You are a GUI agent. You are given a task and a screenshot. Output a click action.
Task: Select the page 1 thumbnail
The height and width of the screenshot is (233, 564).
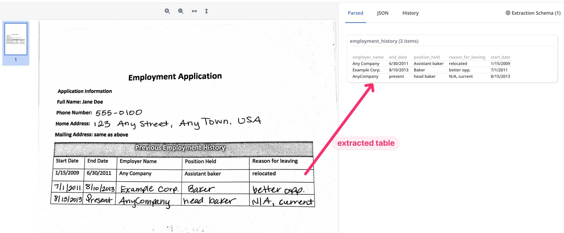16,39
